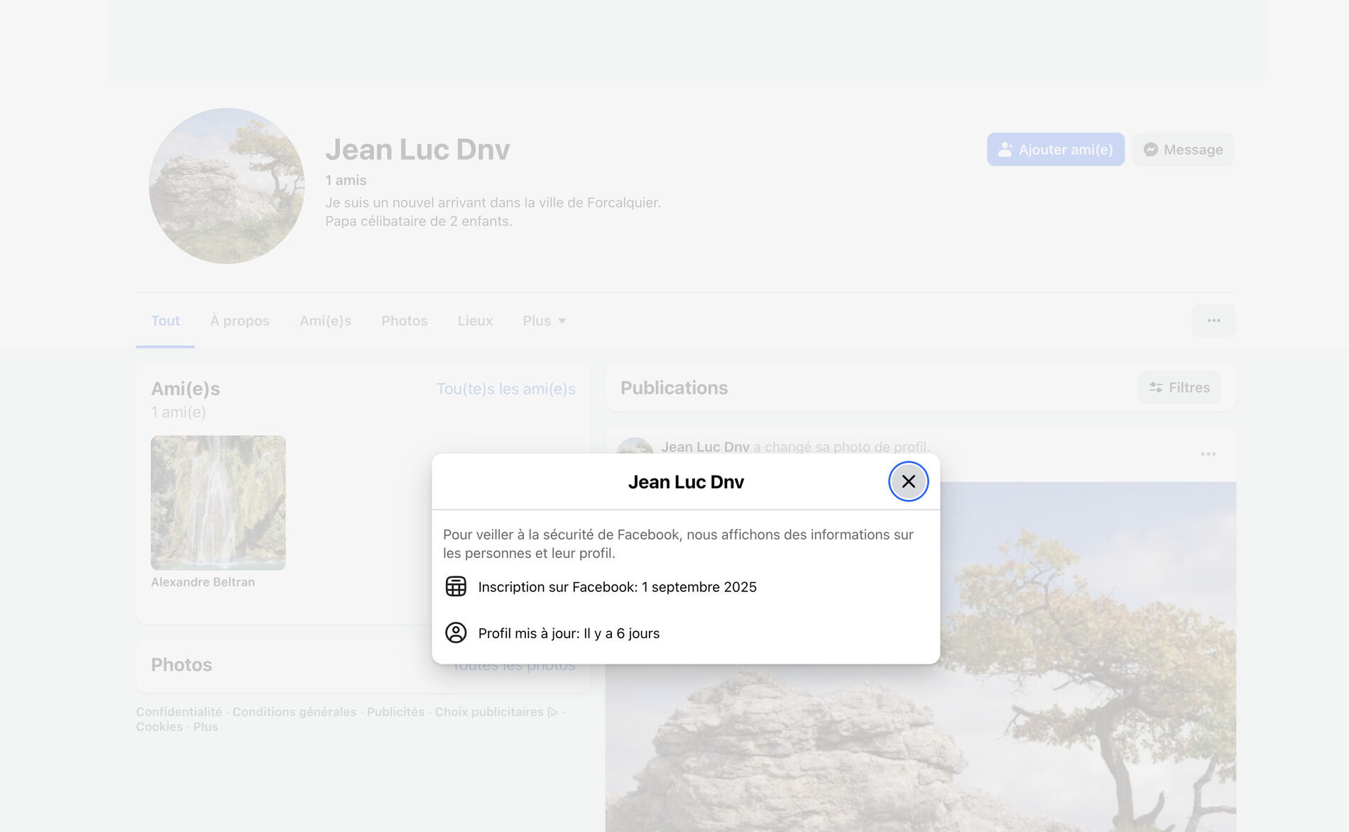
Task: Select the Tout tab
Action: [165, 321]
